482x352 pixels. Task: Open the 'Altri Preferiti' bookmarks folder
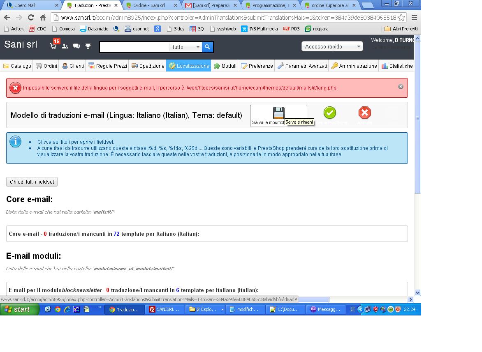(x=401, y=28)
